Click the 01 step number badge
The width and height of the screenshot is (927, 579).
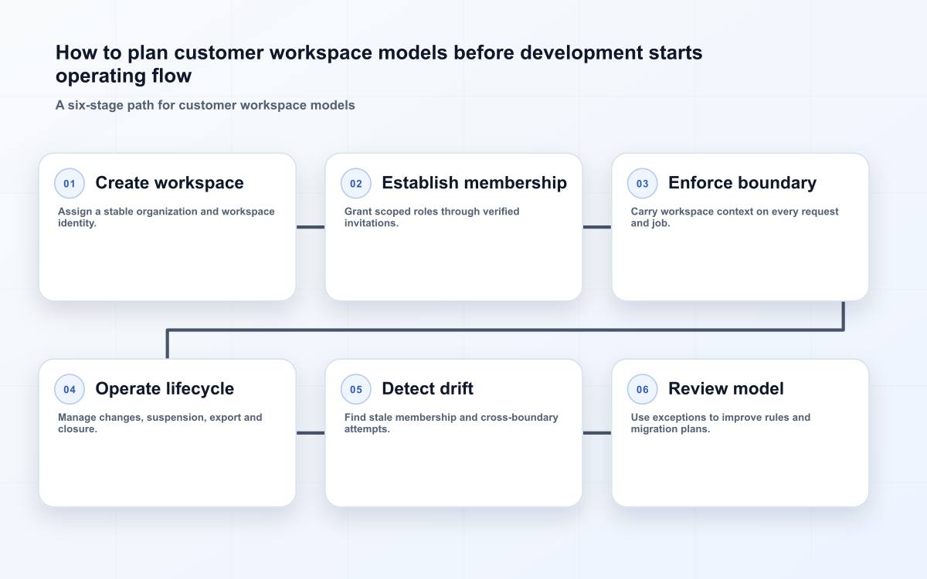point(70,184)
